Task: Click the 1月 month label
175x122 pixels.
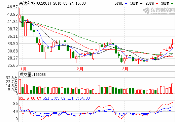Action: 24,69
